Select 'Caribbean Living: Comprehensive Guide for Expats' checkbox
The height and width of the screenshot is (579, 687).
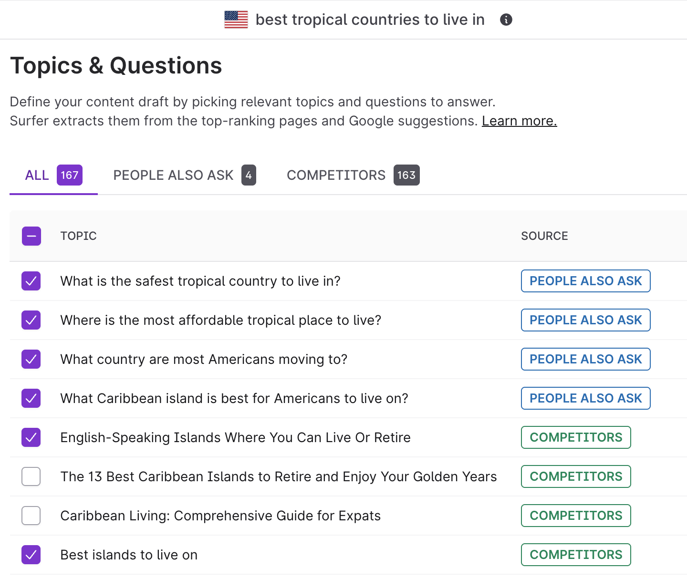(31, 516)
